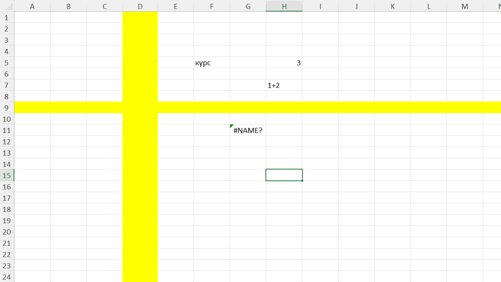
Task: Select row 1 header
Action: [7, 18]
